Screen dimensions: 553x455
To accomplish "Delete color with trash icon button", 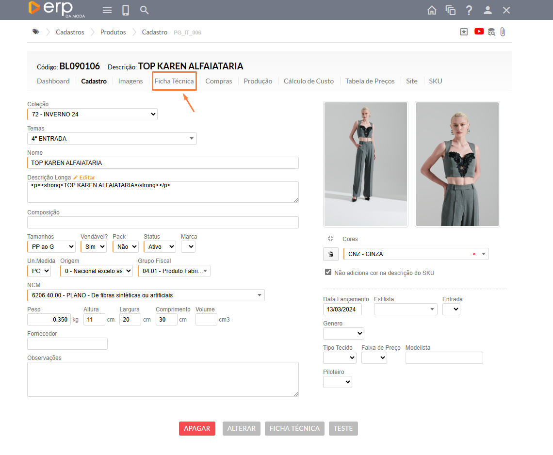I will click(x=331, y=254).
